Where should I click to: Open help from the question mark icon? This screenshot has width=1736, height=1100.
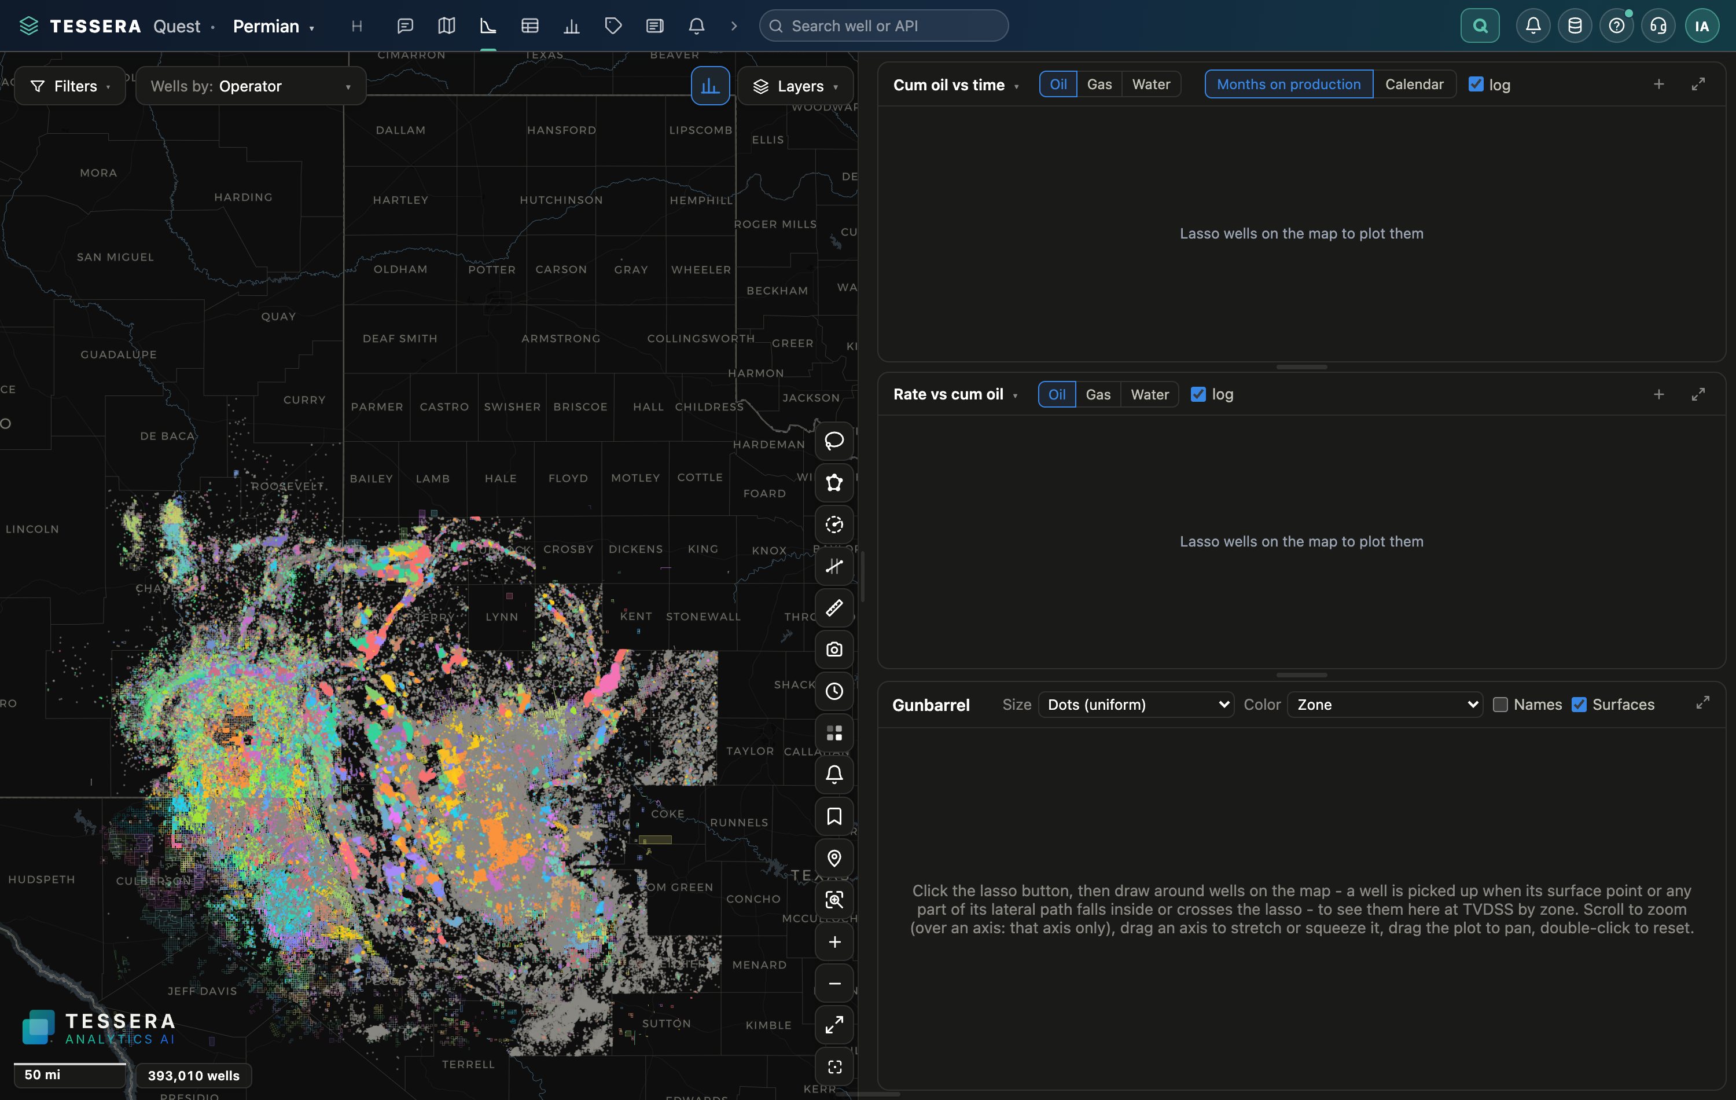(1616, 26)
